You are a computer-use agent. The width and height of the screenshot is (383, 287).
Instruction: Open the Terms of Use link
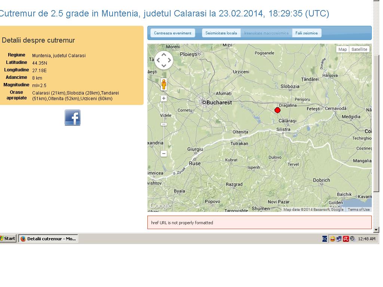point(359,210)
